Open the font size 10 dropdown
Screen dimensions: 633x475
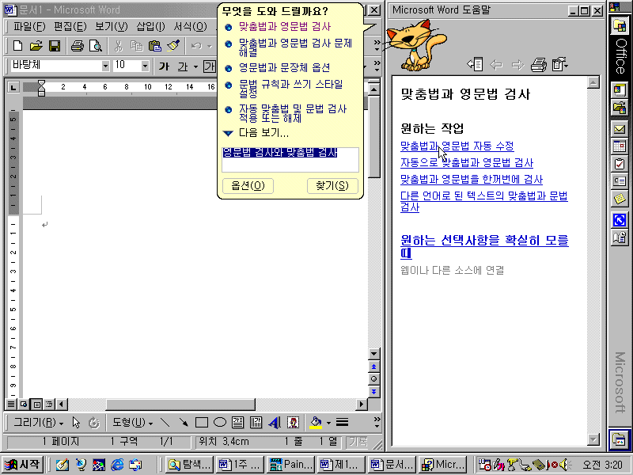click(146, 66)
